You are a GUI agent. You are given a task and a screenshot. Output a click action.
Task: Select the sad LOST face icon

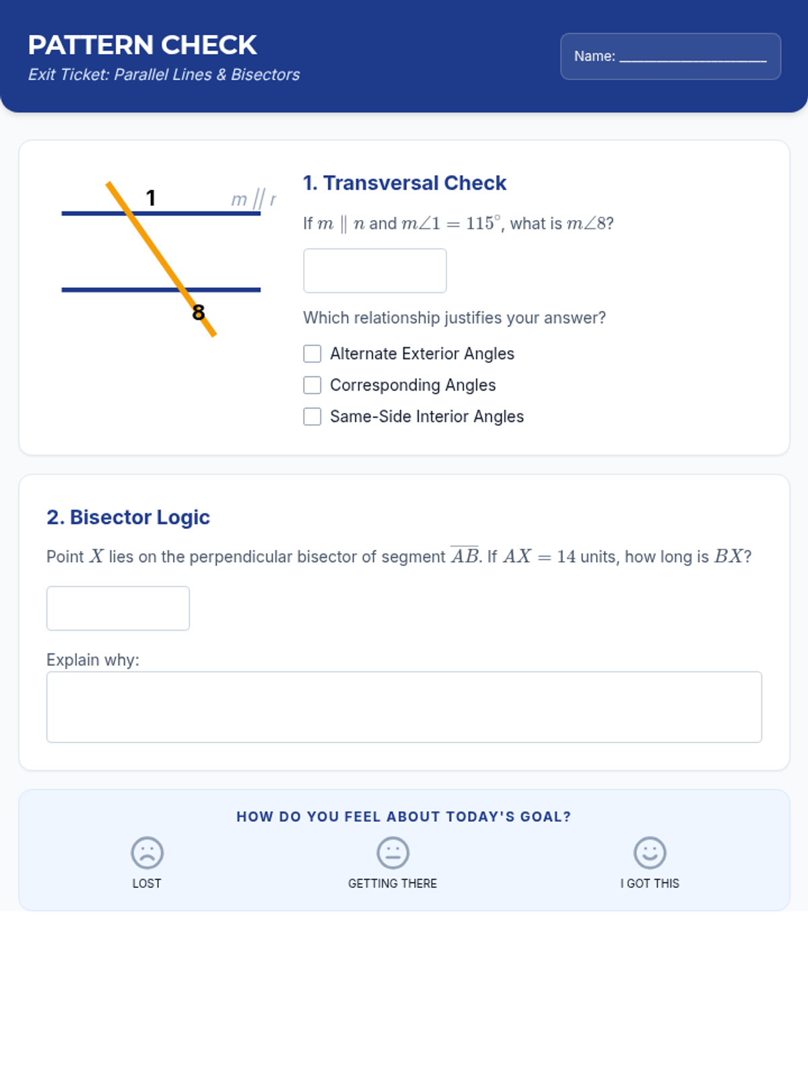[x=147, y=853]
